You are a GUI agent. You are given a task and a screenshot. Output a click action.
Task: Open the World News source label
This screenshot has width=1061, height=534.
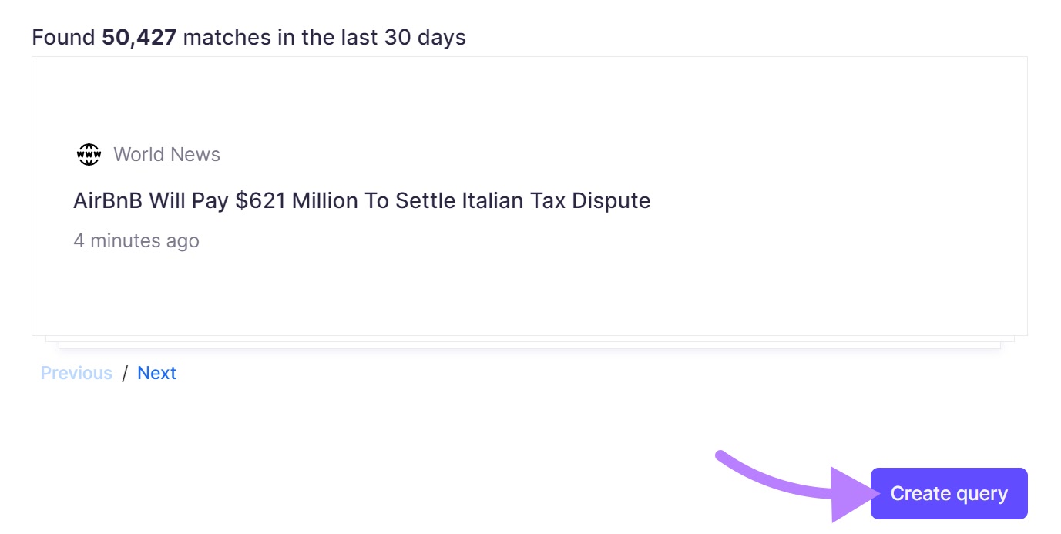pos(166,154)
